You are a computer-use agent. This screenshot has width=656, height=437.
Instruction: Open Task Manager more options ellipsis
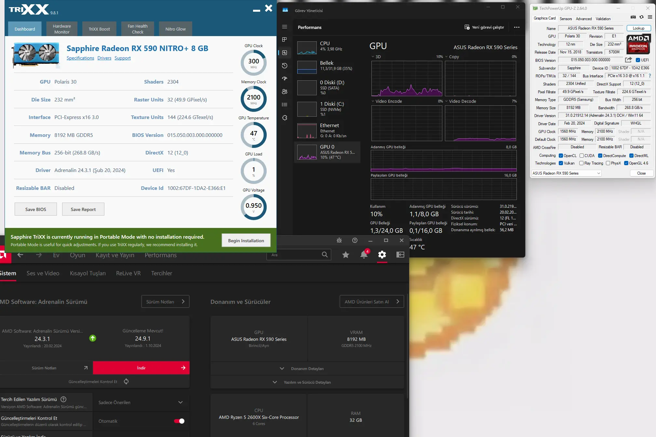point(516,27)
